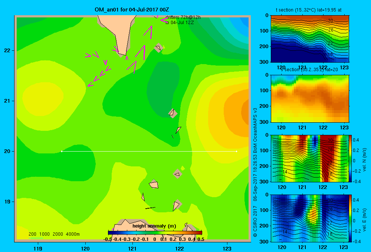Open the eastward velocity section plot
This screenshot has height=252, width=371.
point(310,218)
